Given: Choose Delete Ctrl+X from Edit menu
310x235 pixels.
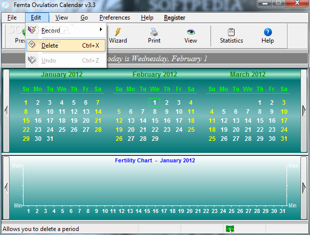Looking at the screenshot, I should click(x=66, y=46).
